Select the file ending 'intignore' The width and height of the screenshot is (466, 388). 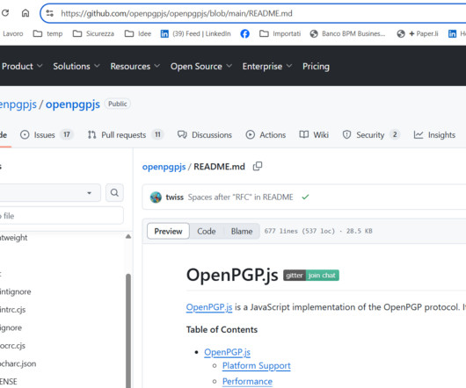(x=16, y=292)
